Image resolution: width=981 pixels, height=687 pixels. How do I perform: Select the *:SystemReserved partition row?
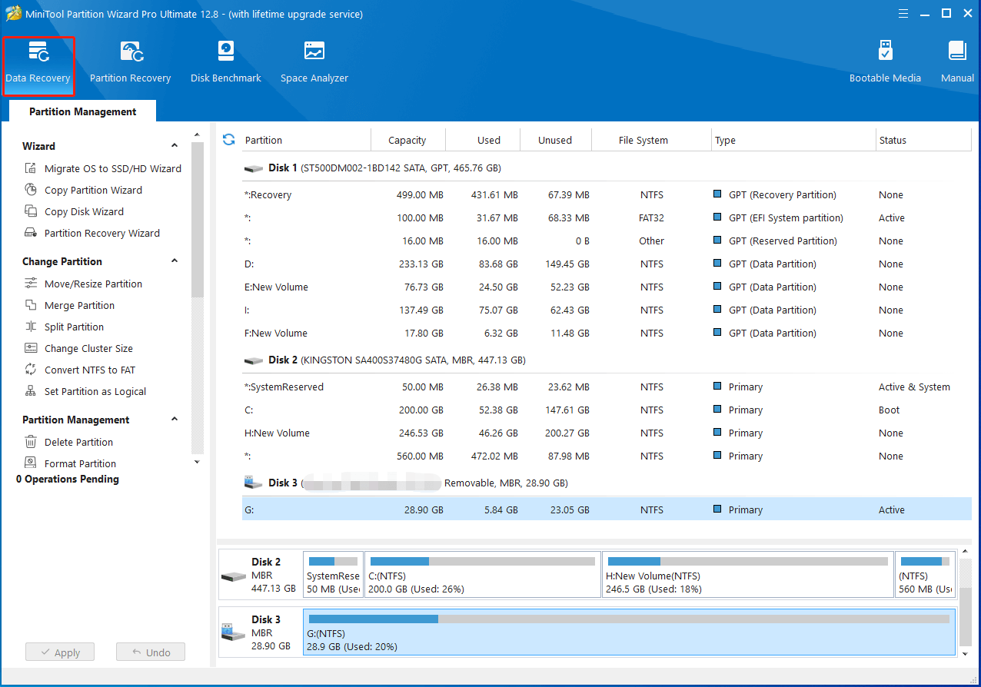pos(607,387)
